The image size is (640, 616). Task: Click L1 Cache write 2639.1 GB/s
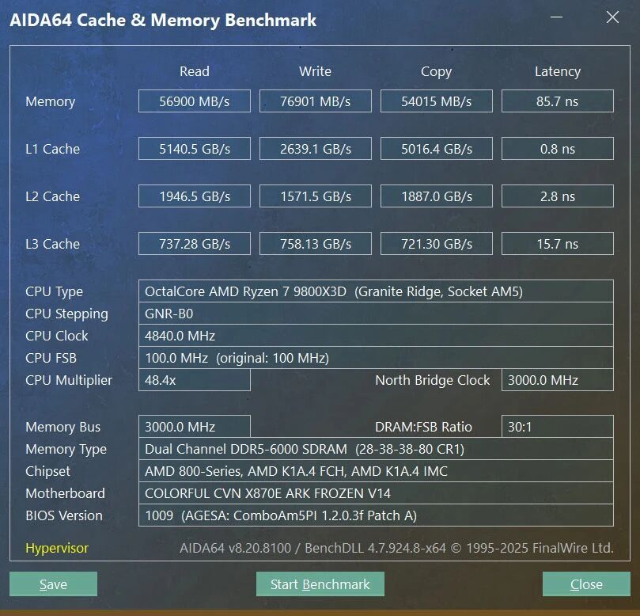click(x=316, y=148)
